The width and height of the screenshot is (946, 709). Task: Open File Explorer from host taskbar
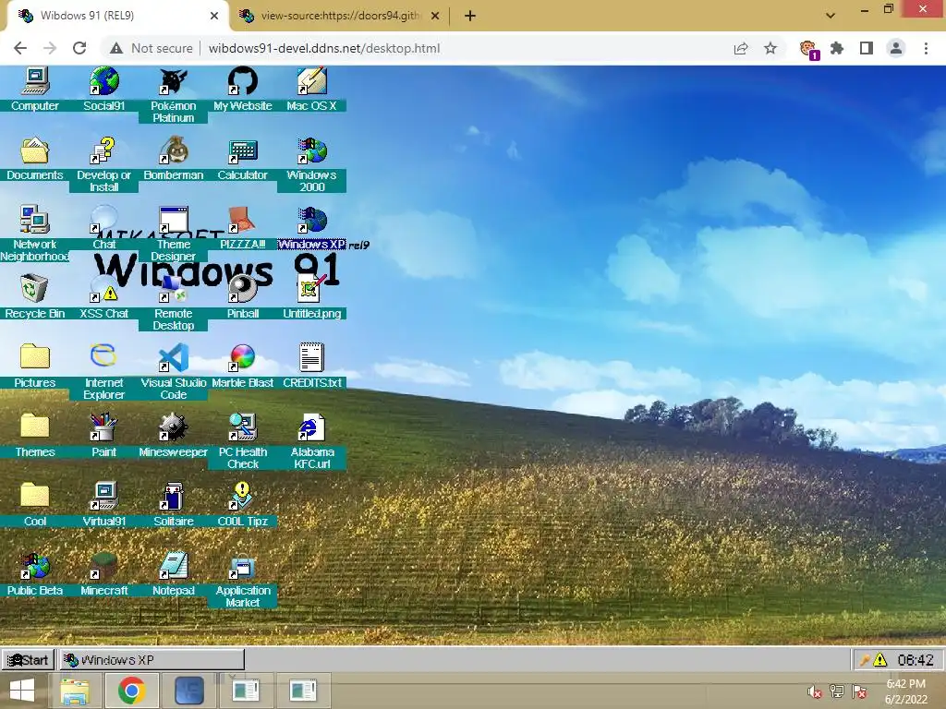(75, 691)
